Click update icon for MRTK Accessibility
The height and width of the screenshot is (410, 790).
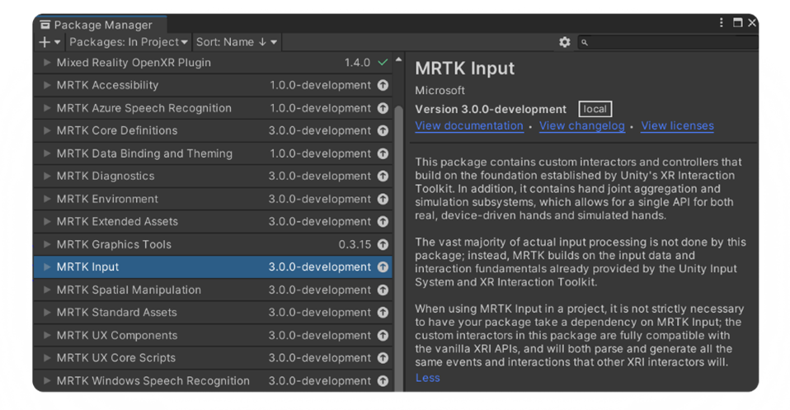tap(383, 85)
